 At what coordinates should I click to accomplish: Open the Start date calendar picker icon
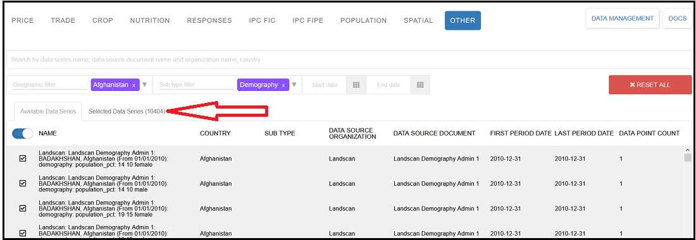pyautogui.click(x=356, y=85)
